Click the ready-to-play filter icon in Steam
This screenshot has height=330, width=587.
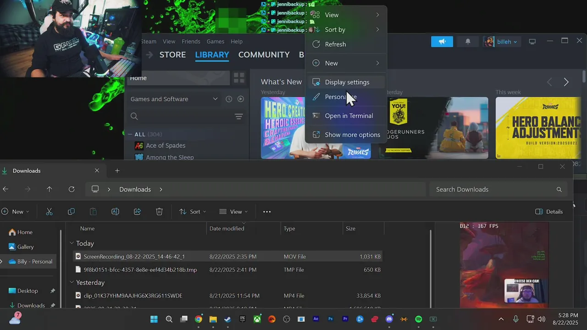(241, 99)
